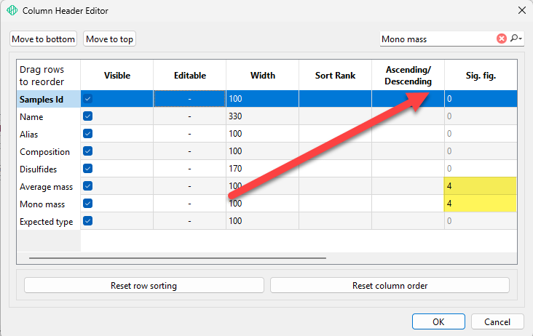The width and height of the screenshot is (533, 336).
Task: Close the Column Header Editor dialog
Action: pyautogui.click(x=522, y=10)
